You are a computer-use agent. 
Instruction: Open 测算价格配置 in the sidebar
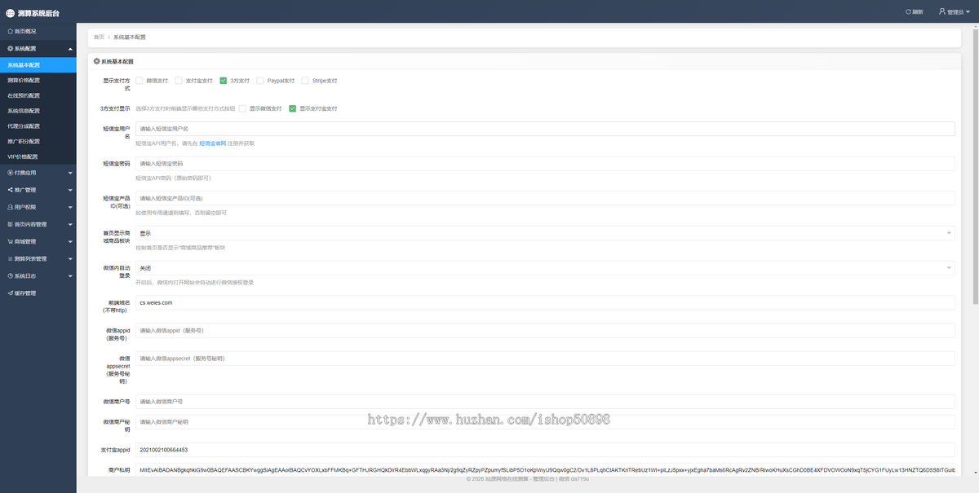[x=38, y=80]
